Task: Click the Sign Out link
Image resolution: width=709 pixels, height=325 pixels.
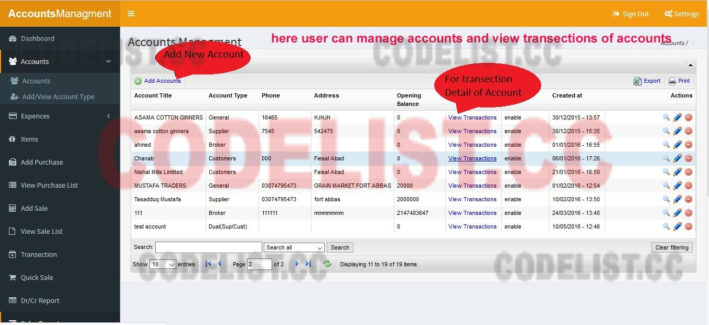Action: (631, 14)
